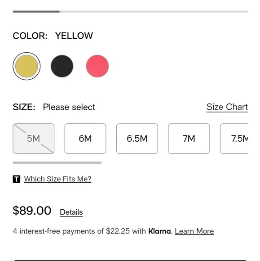This screenshot has height=261, width=260.
Task: Pick size 7M
Action: [x=189, y=139]
